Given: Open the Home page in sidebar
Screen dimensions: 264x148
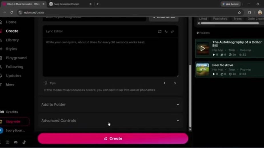Looking at the screenshot, I should click(11, 22).
